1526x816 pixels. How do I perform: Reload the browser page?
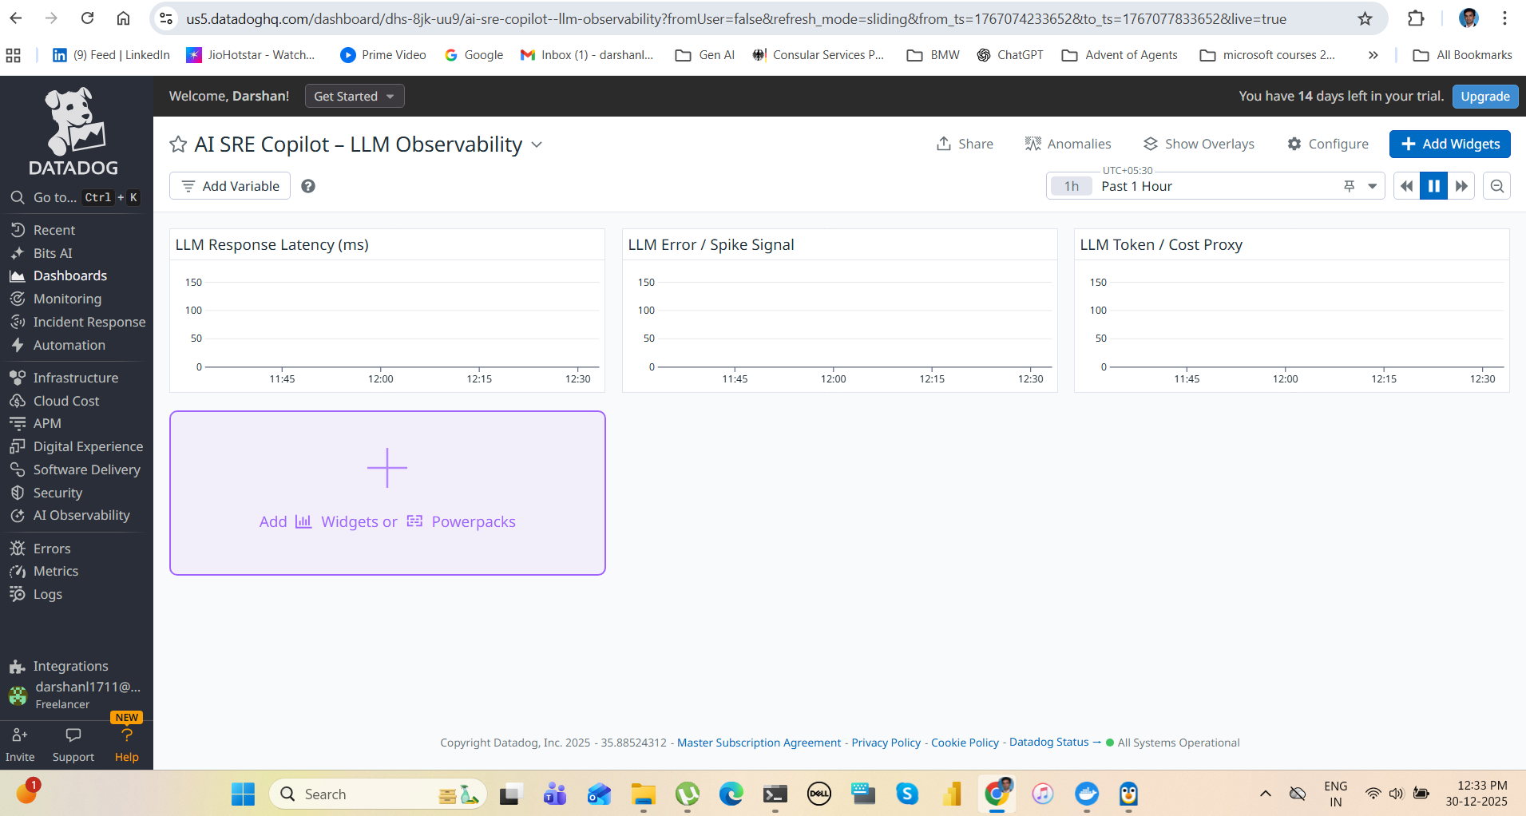tap(88, 18)
